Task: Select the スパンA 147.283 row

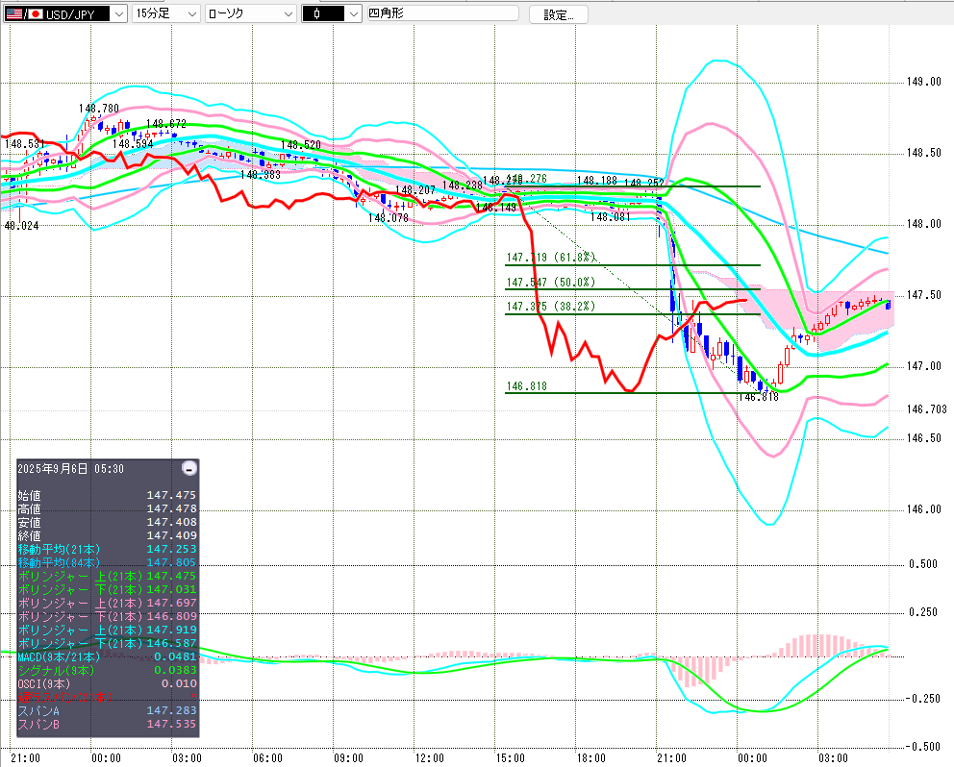Action: (107, 710)
